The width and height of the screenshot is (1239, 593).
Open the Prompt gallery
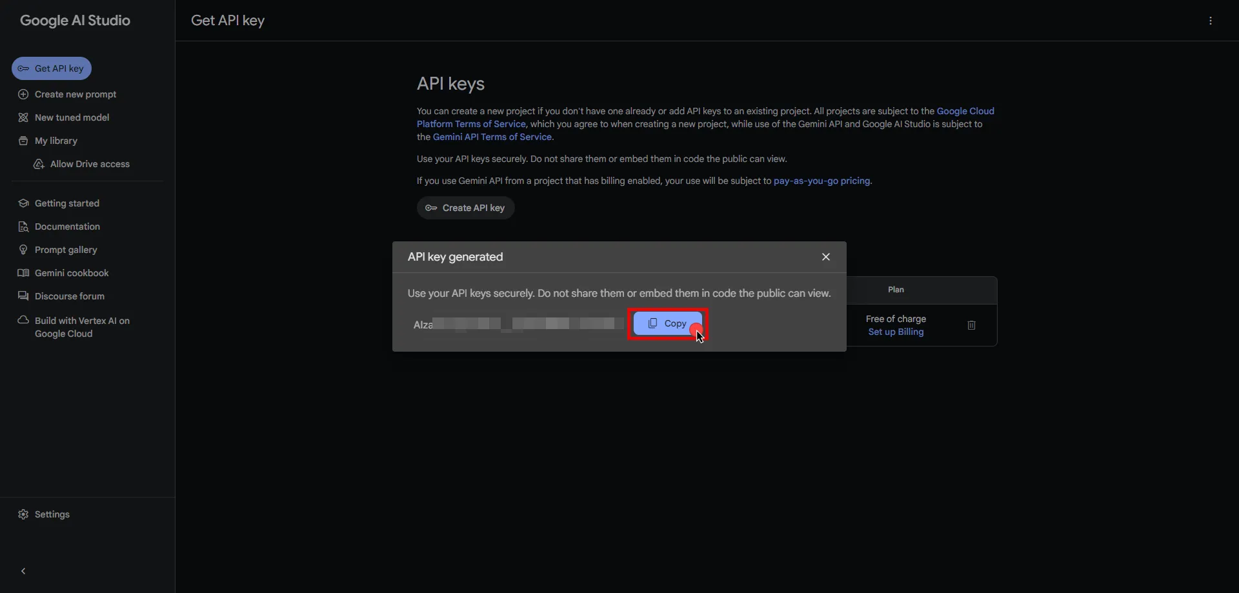65,250
